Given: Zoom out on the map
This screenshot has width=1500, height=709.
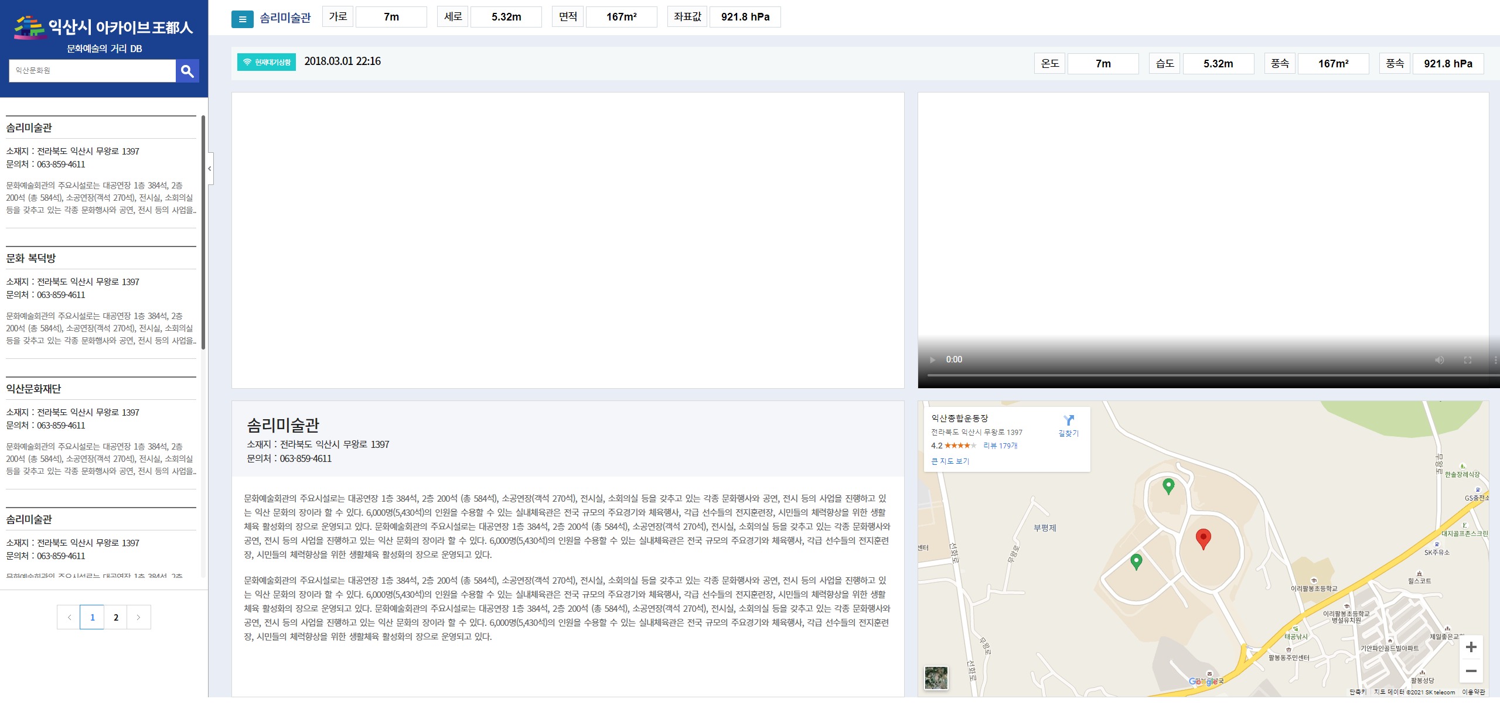Looking at the screenshot, I should 1471,671.
